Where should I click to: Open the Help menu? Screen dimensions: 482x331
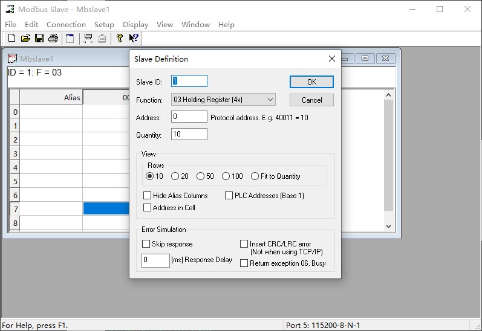[x=226, y=25]
